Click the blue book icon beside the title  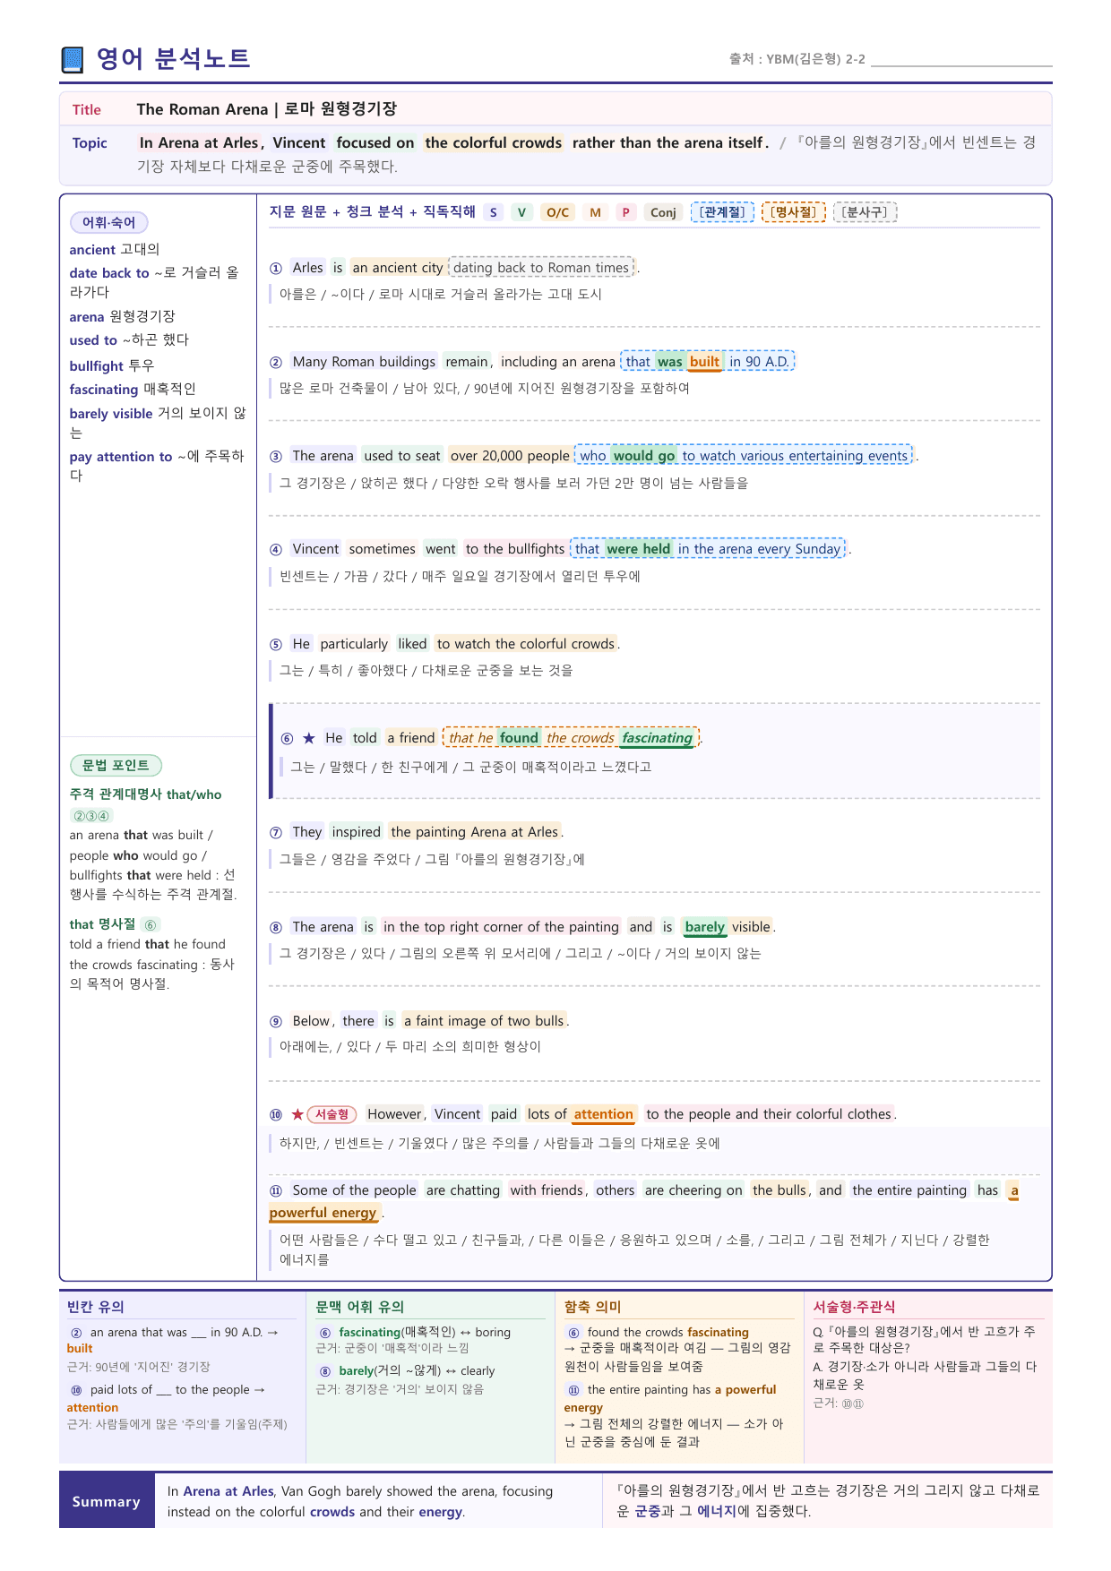(x=73, y=60)
